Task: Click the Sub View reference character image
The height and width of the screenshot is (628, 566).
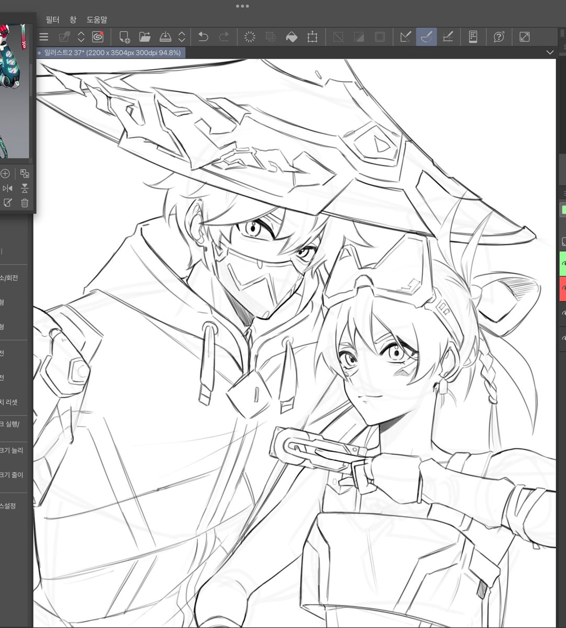Action: coord(14,92)
